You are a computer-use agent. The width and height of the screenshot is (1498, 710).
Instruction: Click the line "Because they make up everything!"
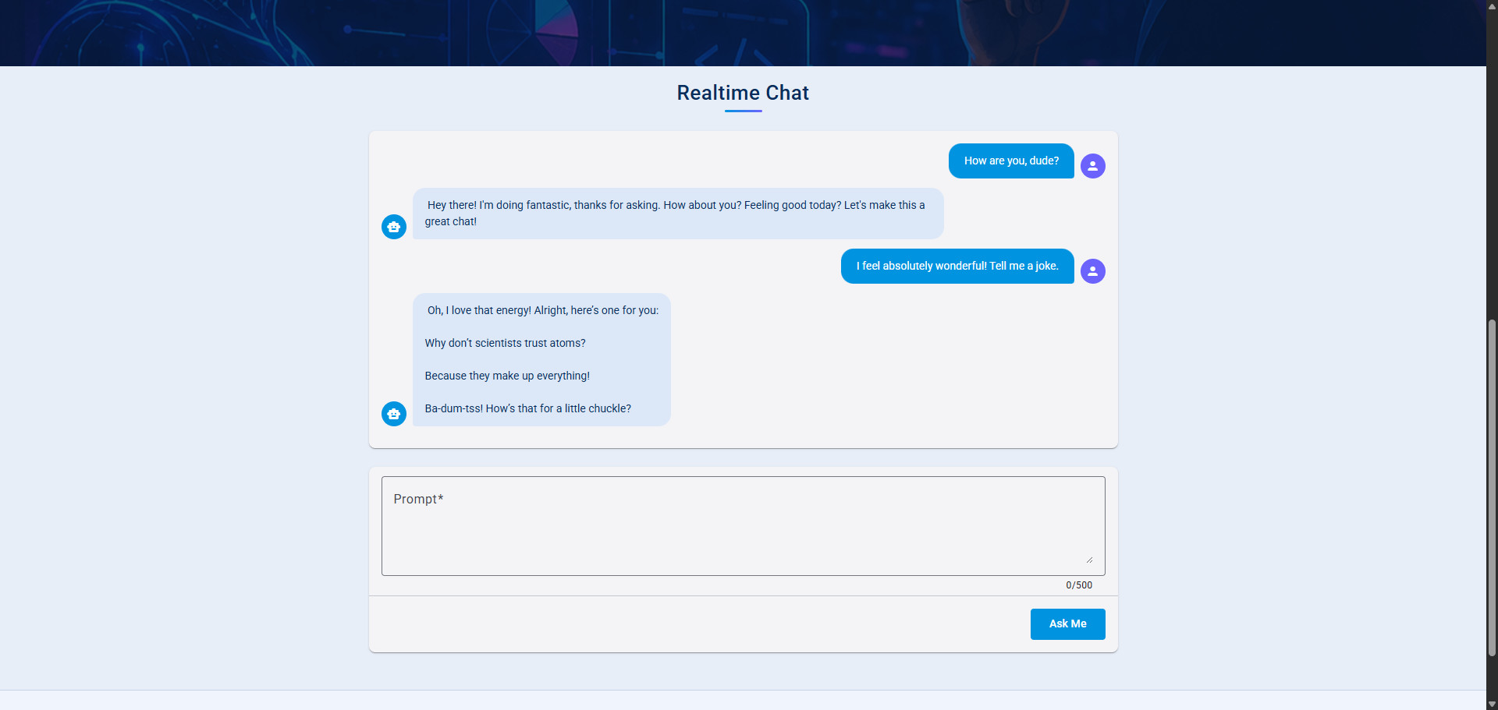point(507,376)
